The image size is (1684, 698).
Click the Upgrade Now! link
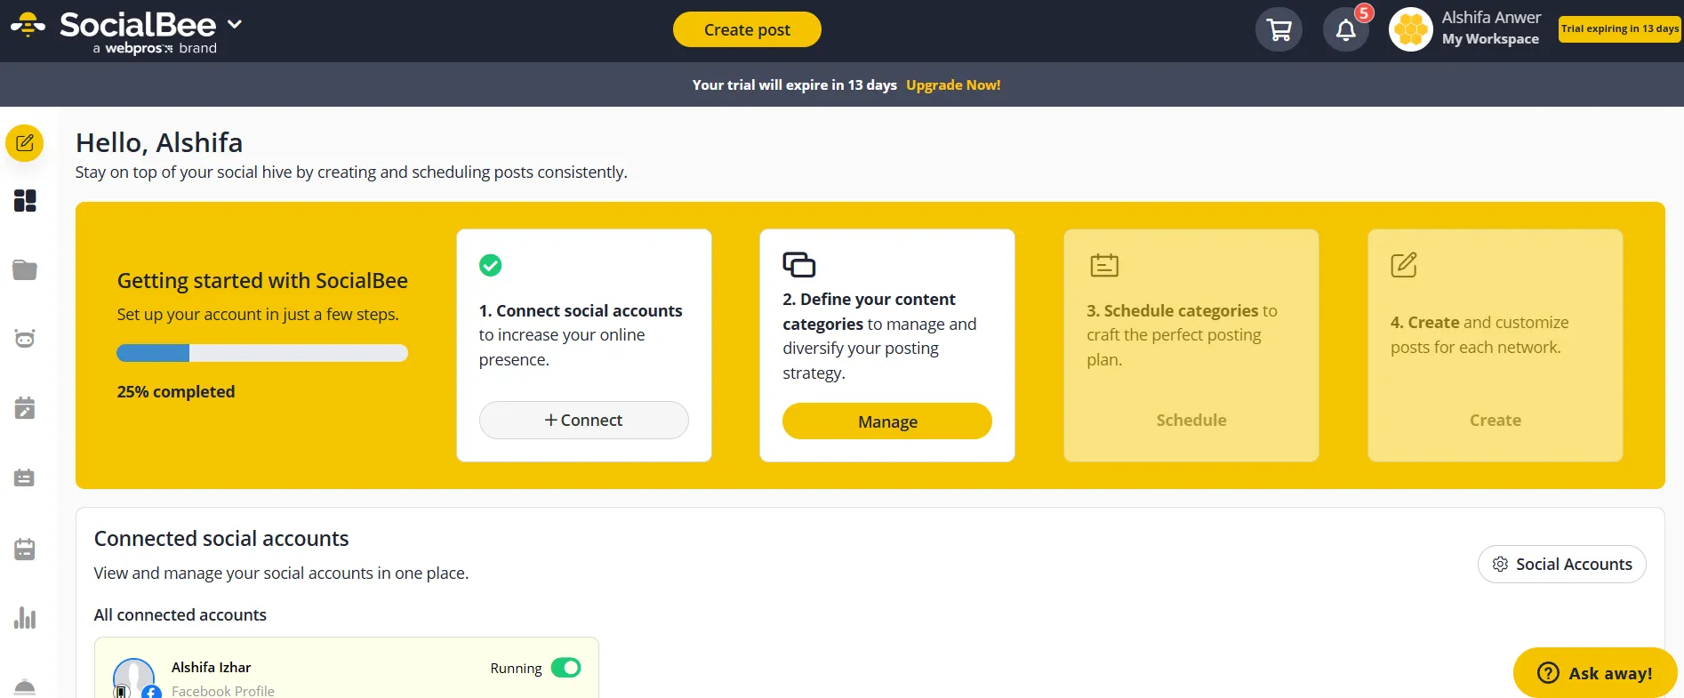click(x=953, y=85)
